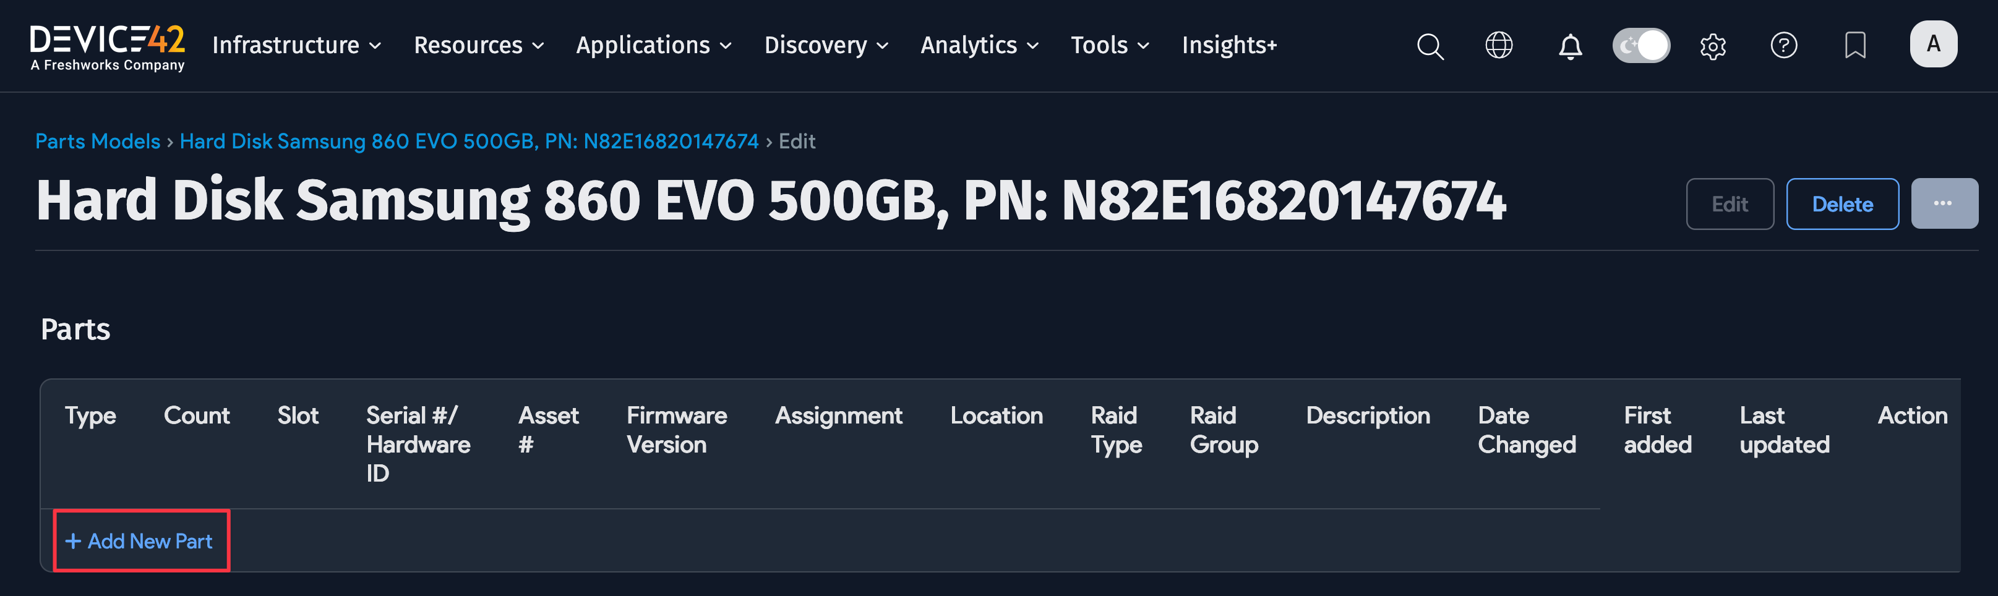Click Add New Part link
The height and width of the screenshot is (596, 1998).
point(141,541)
